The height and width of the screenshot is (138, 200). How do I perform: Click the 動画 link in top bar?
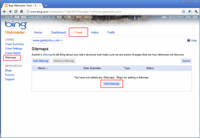point(24,17)
